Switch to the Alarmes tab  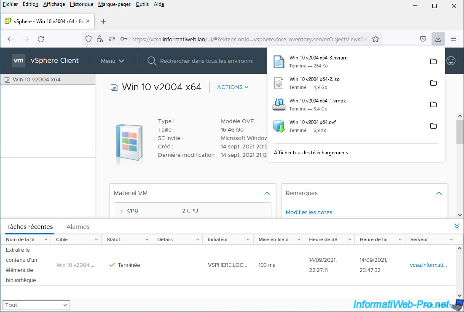click(x=78, y=227)
